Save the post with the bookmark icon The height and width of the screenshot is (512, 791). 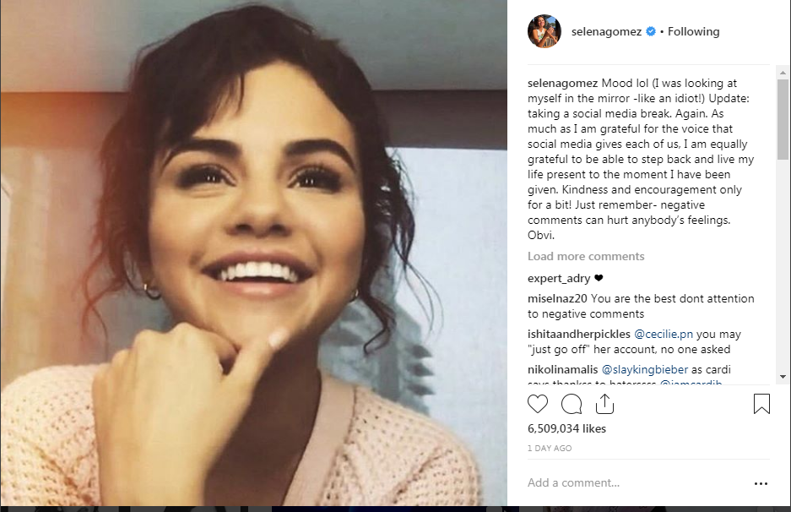[761, 404]
